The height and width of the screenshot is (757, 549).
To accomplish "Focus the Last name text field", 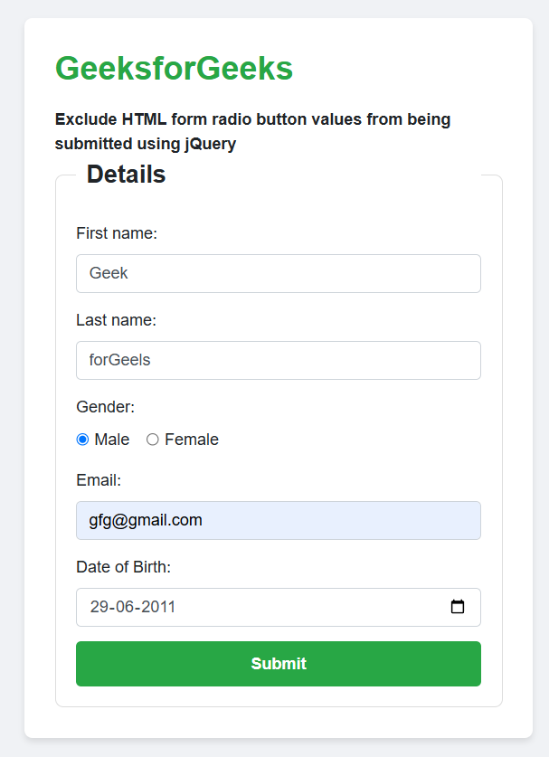I will [x=278, y=360].
